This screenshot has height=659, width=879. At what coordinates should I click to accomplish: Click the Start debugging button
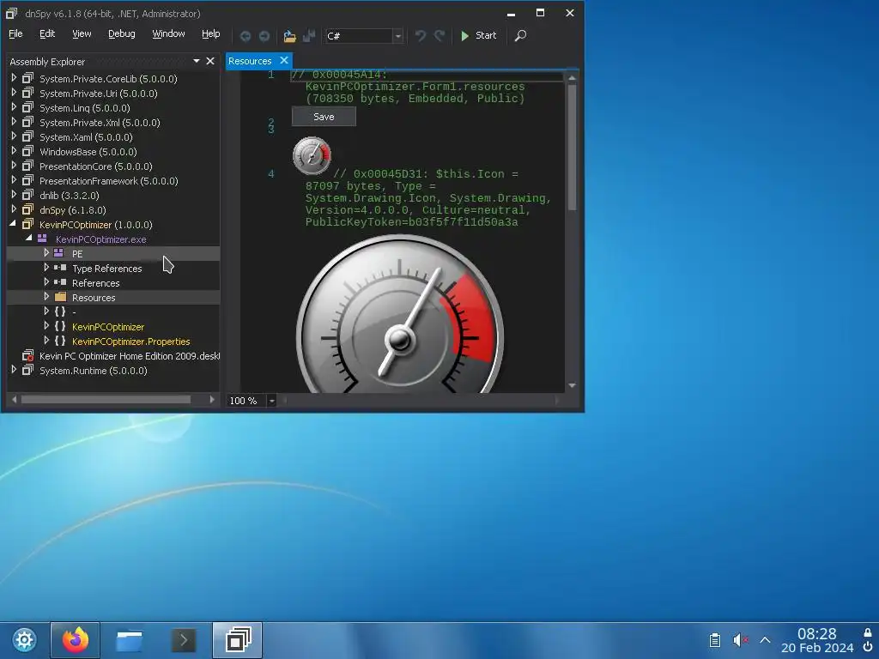478,36
